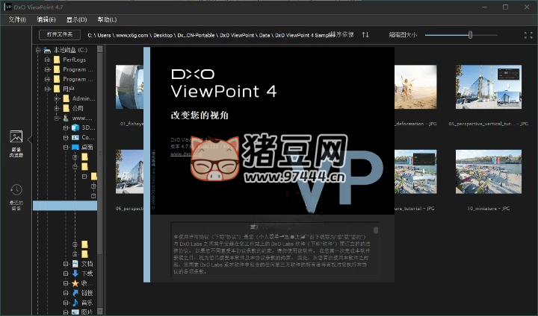Open the 编辑 menu

click(x=46, y=19)
